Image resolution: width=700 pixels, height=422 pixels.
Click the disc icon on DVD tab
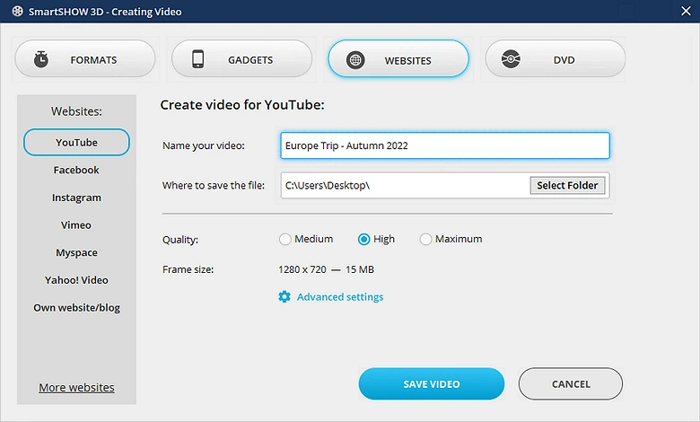pyautogui.click(x=511, y=59)
